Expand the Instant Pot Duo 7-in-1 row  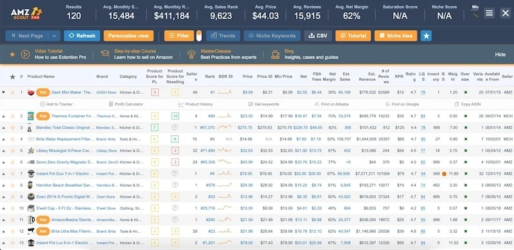tap(4, 174)
